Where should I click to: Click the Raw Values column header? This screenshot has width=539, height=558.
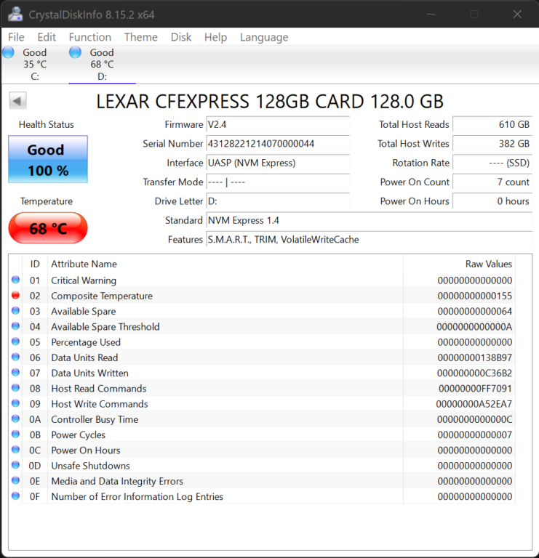(488, 264)
